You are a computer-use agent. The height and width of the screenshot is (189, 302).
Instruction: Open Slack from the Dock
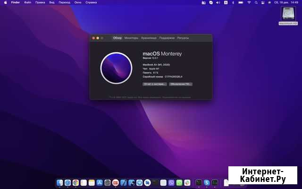(187, 182)
